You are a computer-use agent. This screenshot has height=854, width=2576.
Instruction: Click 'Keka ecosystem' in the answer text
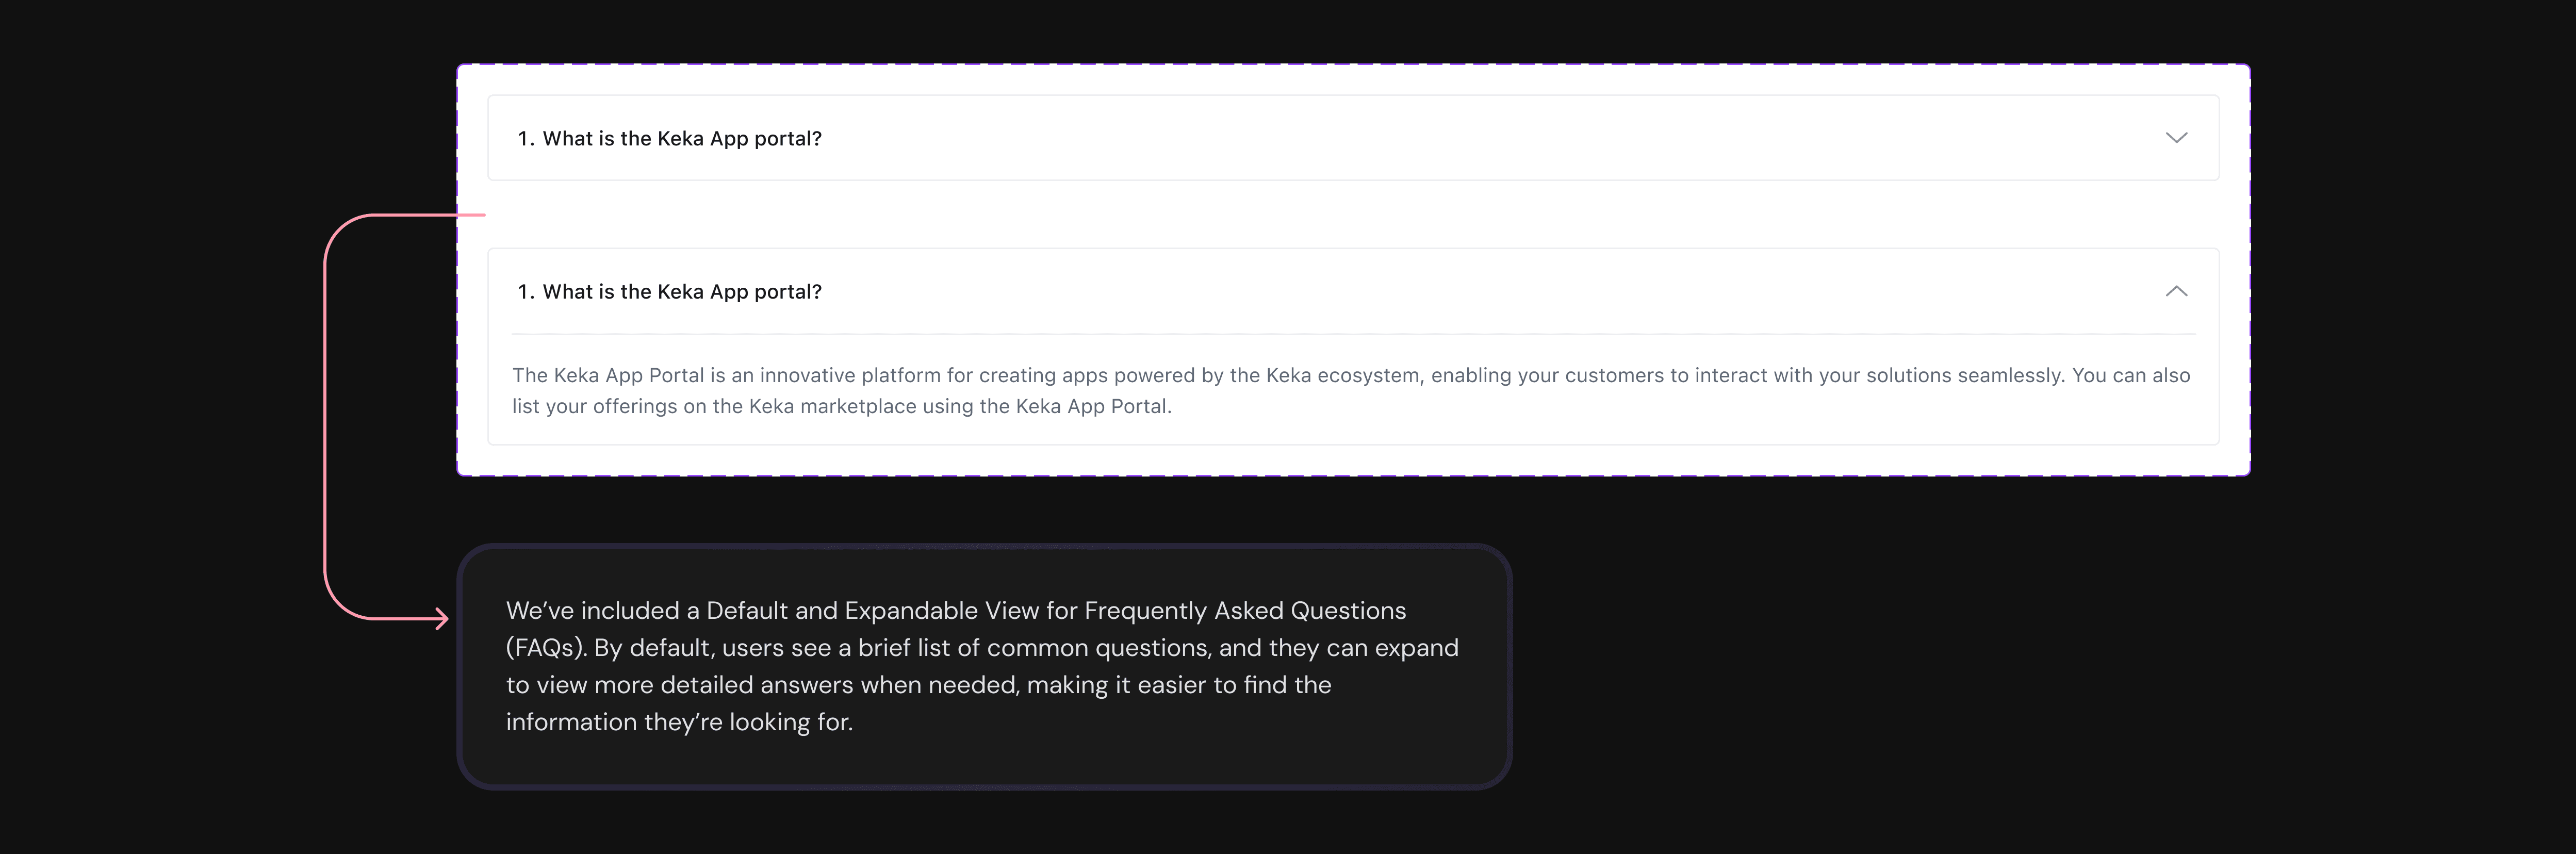(x=1342, y=375)
